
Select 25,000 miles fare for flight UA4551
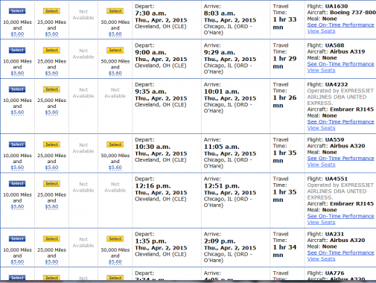51,184
